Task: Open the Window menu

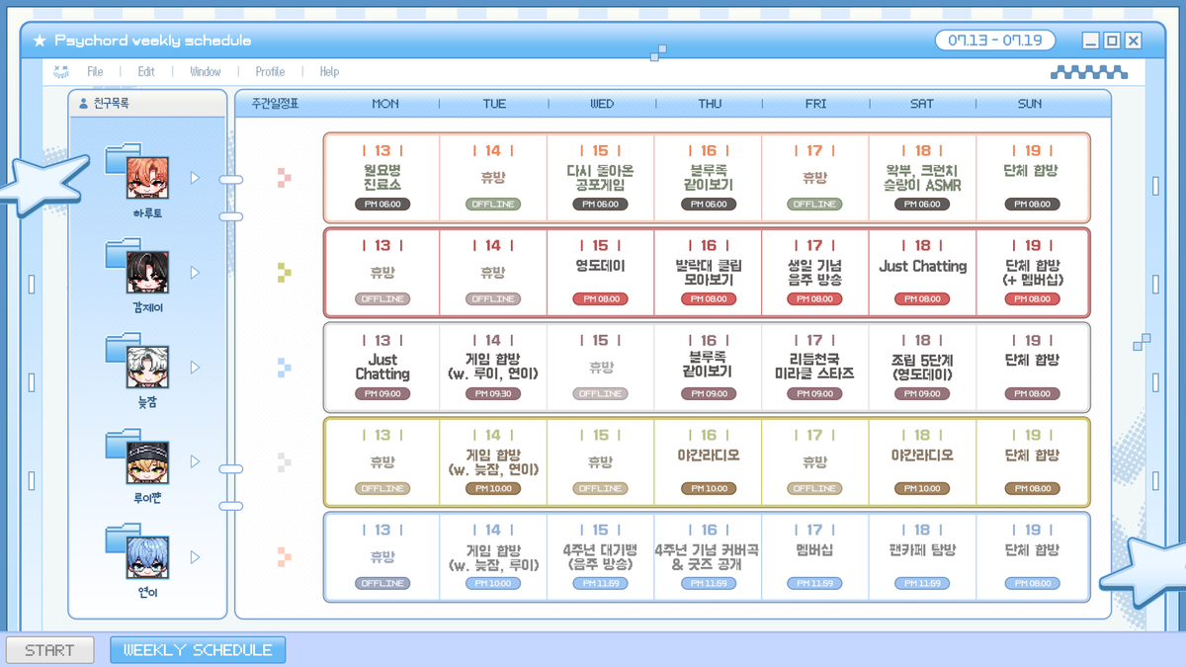Action: pos(206,71)
